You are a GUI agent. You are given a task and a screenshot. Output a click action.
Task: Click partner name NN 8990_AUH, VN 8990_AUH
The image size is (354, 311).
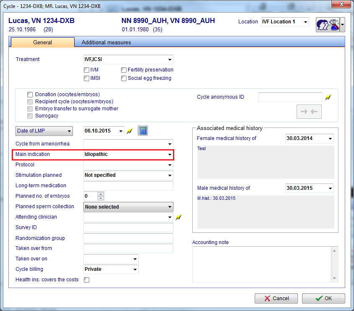click(x=168, y=21)
